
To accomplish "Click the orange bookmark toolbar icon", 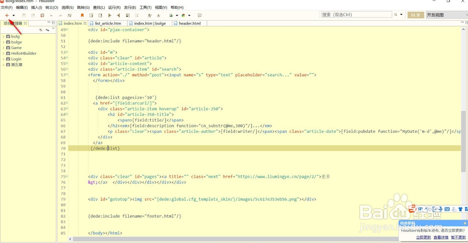I will tap(82, 15).
